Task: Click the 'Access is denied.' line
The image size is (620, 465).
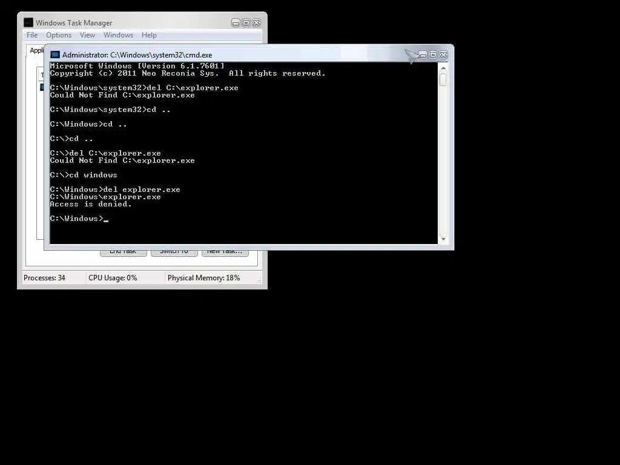Action: [x=91, y=204]
